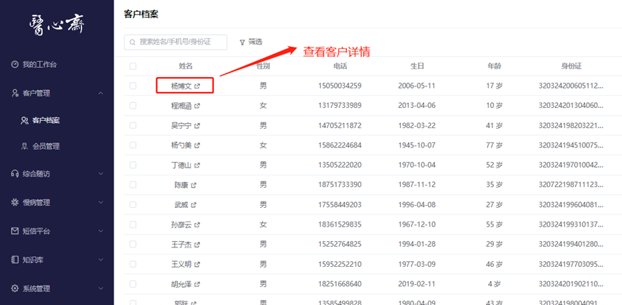Open 杨博文 customer detail link icon
Screen dimensions: 622x305
(197, 86)
